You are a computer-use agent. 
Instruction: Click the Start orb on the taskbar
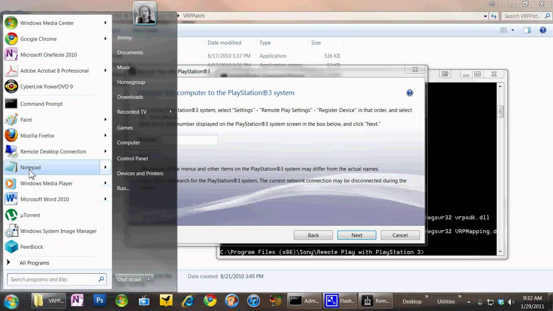pos(11,301)
